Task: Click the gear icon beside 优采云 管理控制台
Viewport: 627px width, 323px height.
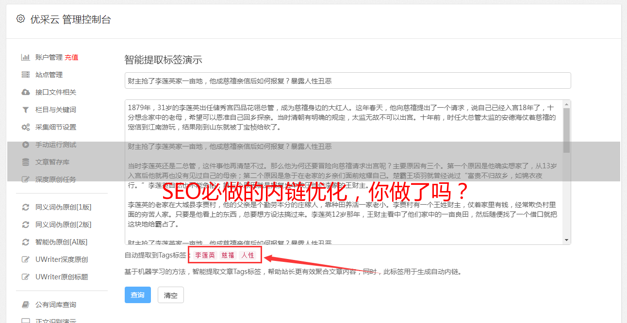Action: 20,19
